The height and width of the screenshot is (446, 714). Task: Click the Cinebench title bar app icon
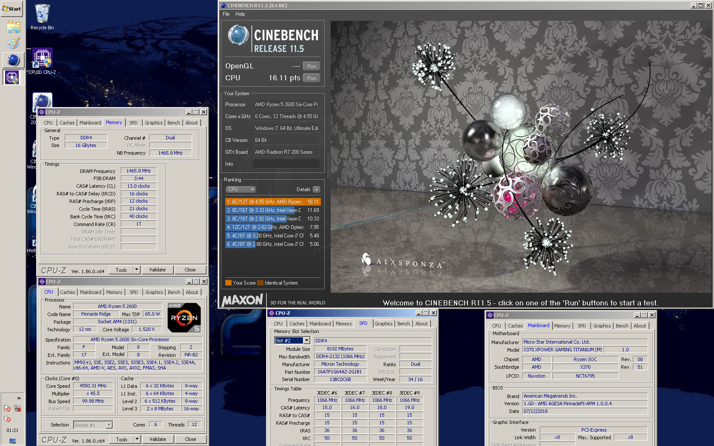click(x=224, y=6)
